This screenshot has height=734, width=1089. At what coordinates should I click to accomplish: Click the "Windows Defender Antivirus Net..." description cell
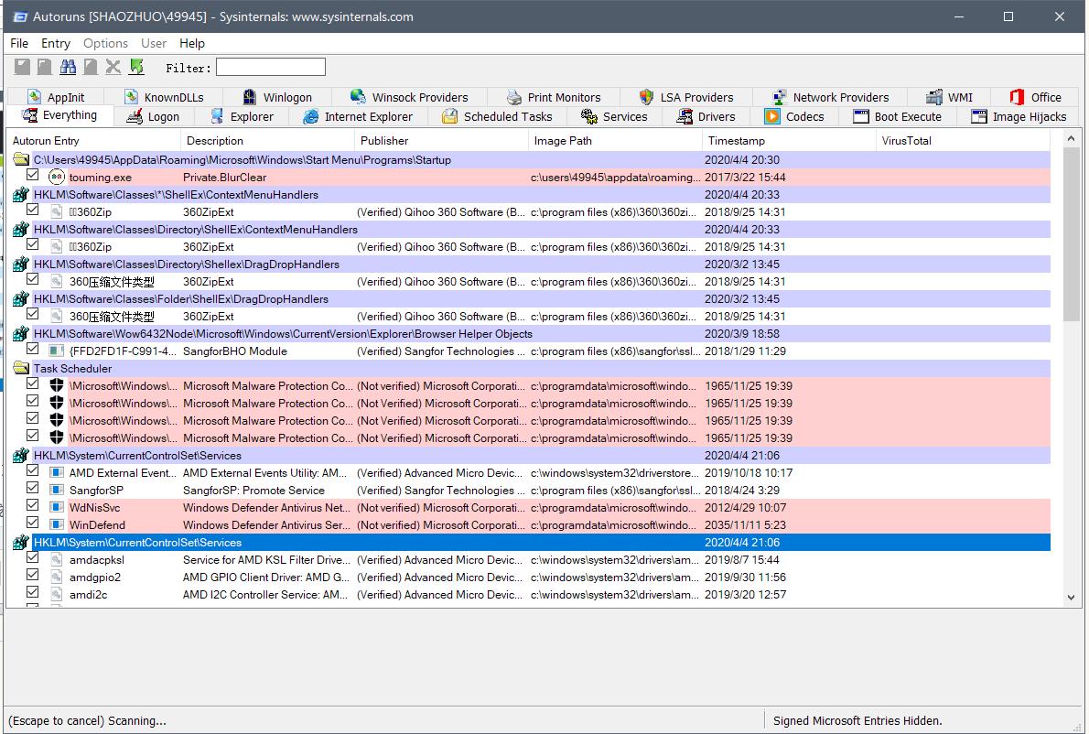[266, 508]
